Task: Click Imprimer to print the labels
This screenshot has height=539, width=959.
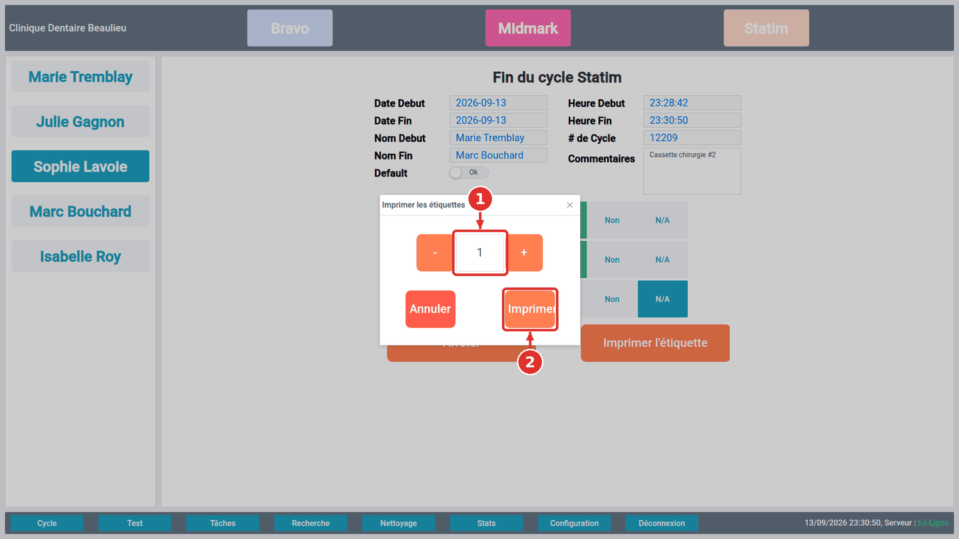Action: (x=530, y=309)
